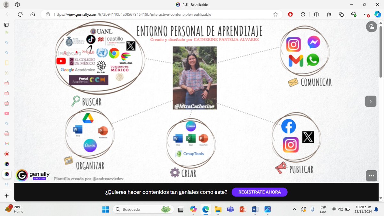Click the Google Chrome logo in Buscar
This screenshot has width=384, height=216.
click(x=114, y=53)
